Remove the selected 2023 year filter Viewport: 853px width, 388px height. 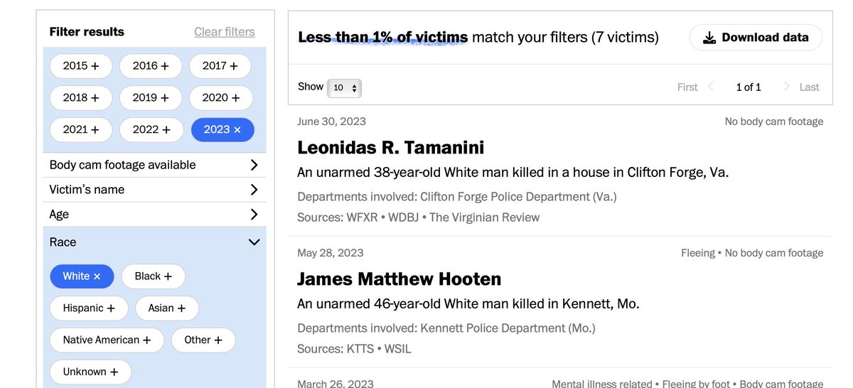pos(222,129)
